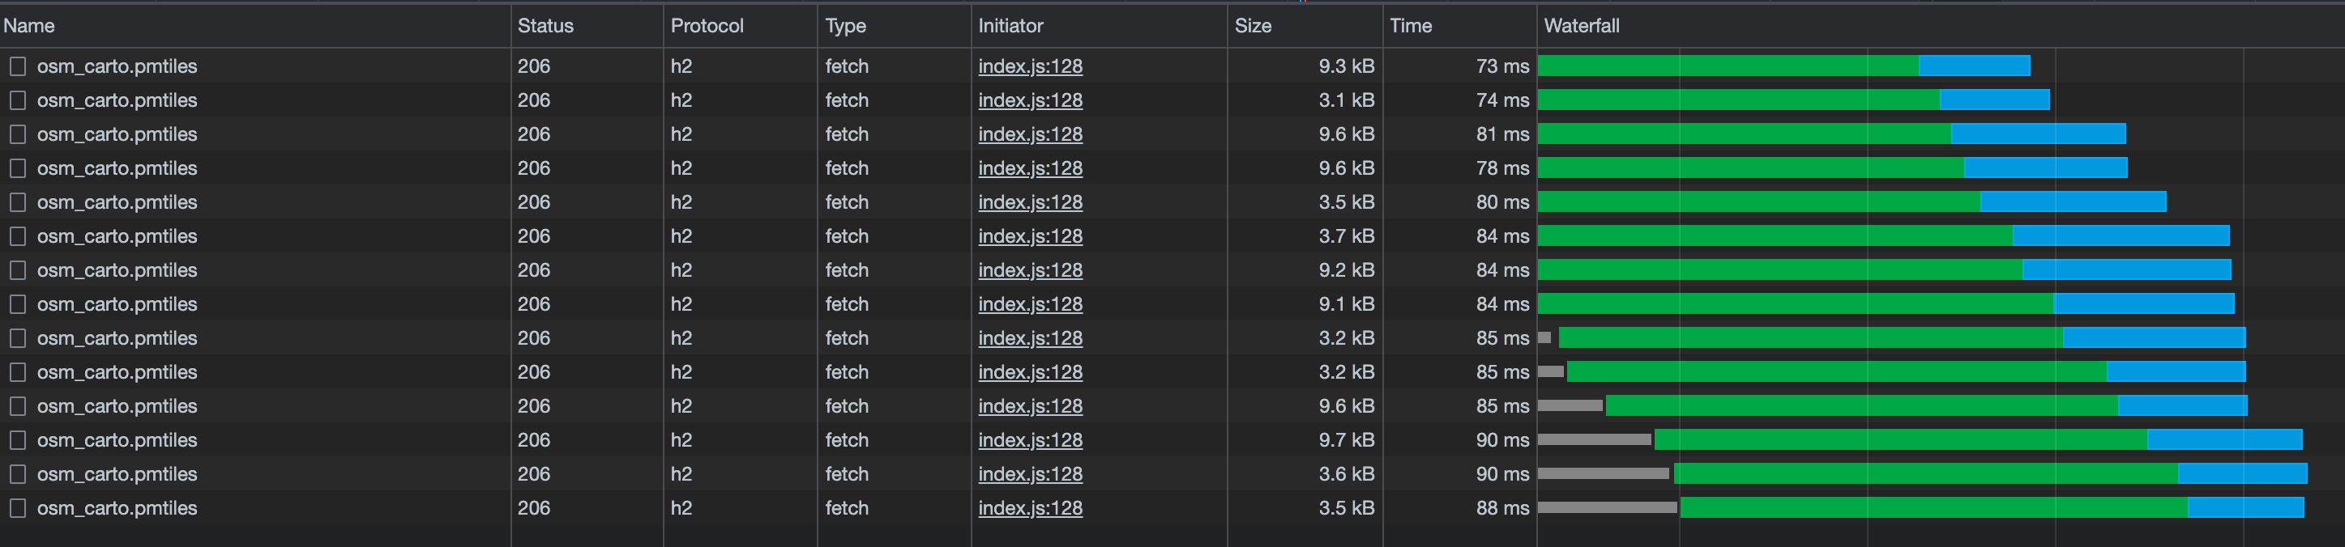Sort requests by Time column header
This screenshot has width=2345, height=547.
pos(1410,25)
